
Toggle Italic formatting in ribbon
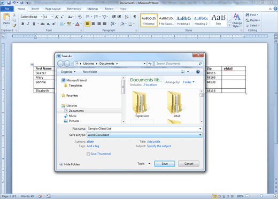tap(28, 24)
